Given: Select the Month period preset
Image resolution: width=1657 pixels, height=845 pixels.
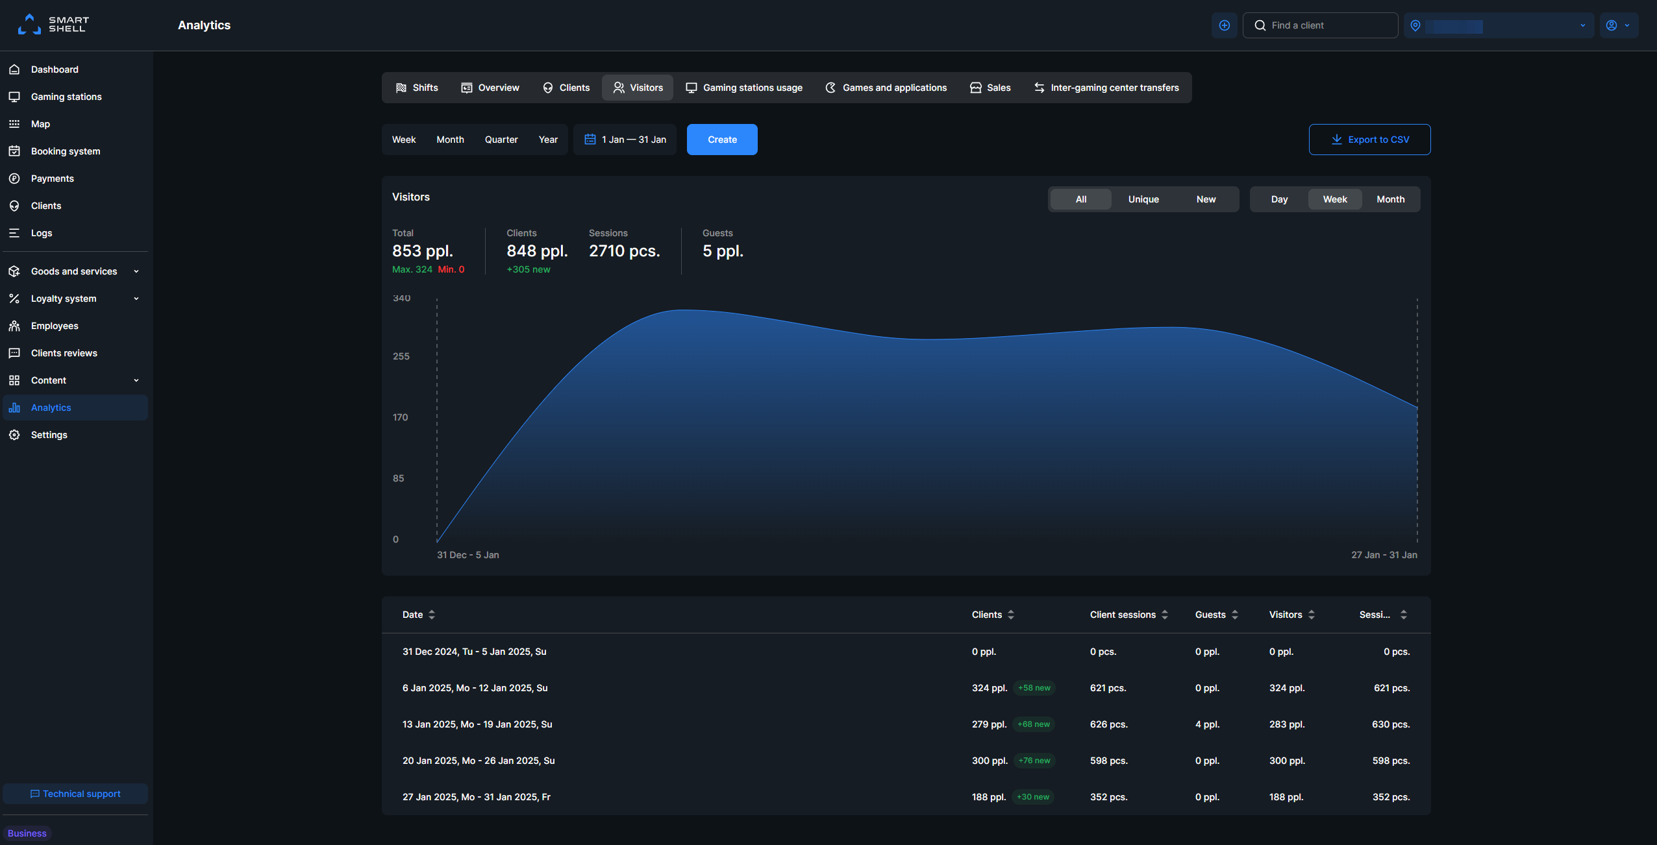Looking at the screenshot, I should 450,140.
